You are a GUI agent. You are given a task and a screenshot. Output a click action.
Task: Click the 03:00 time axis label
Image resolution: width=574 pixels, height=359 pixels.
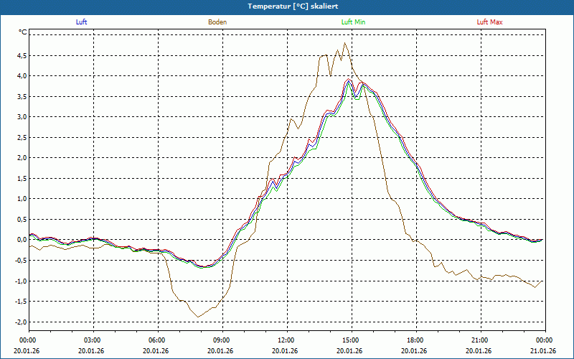pyautogui.click(x=94, y=340)
